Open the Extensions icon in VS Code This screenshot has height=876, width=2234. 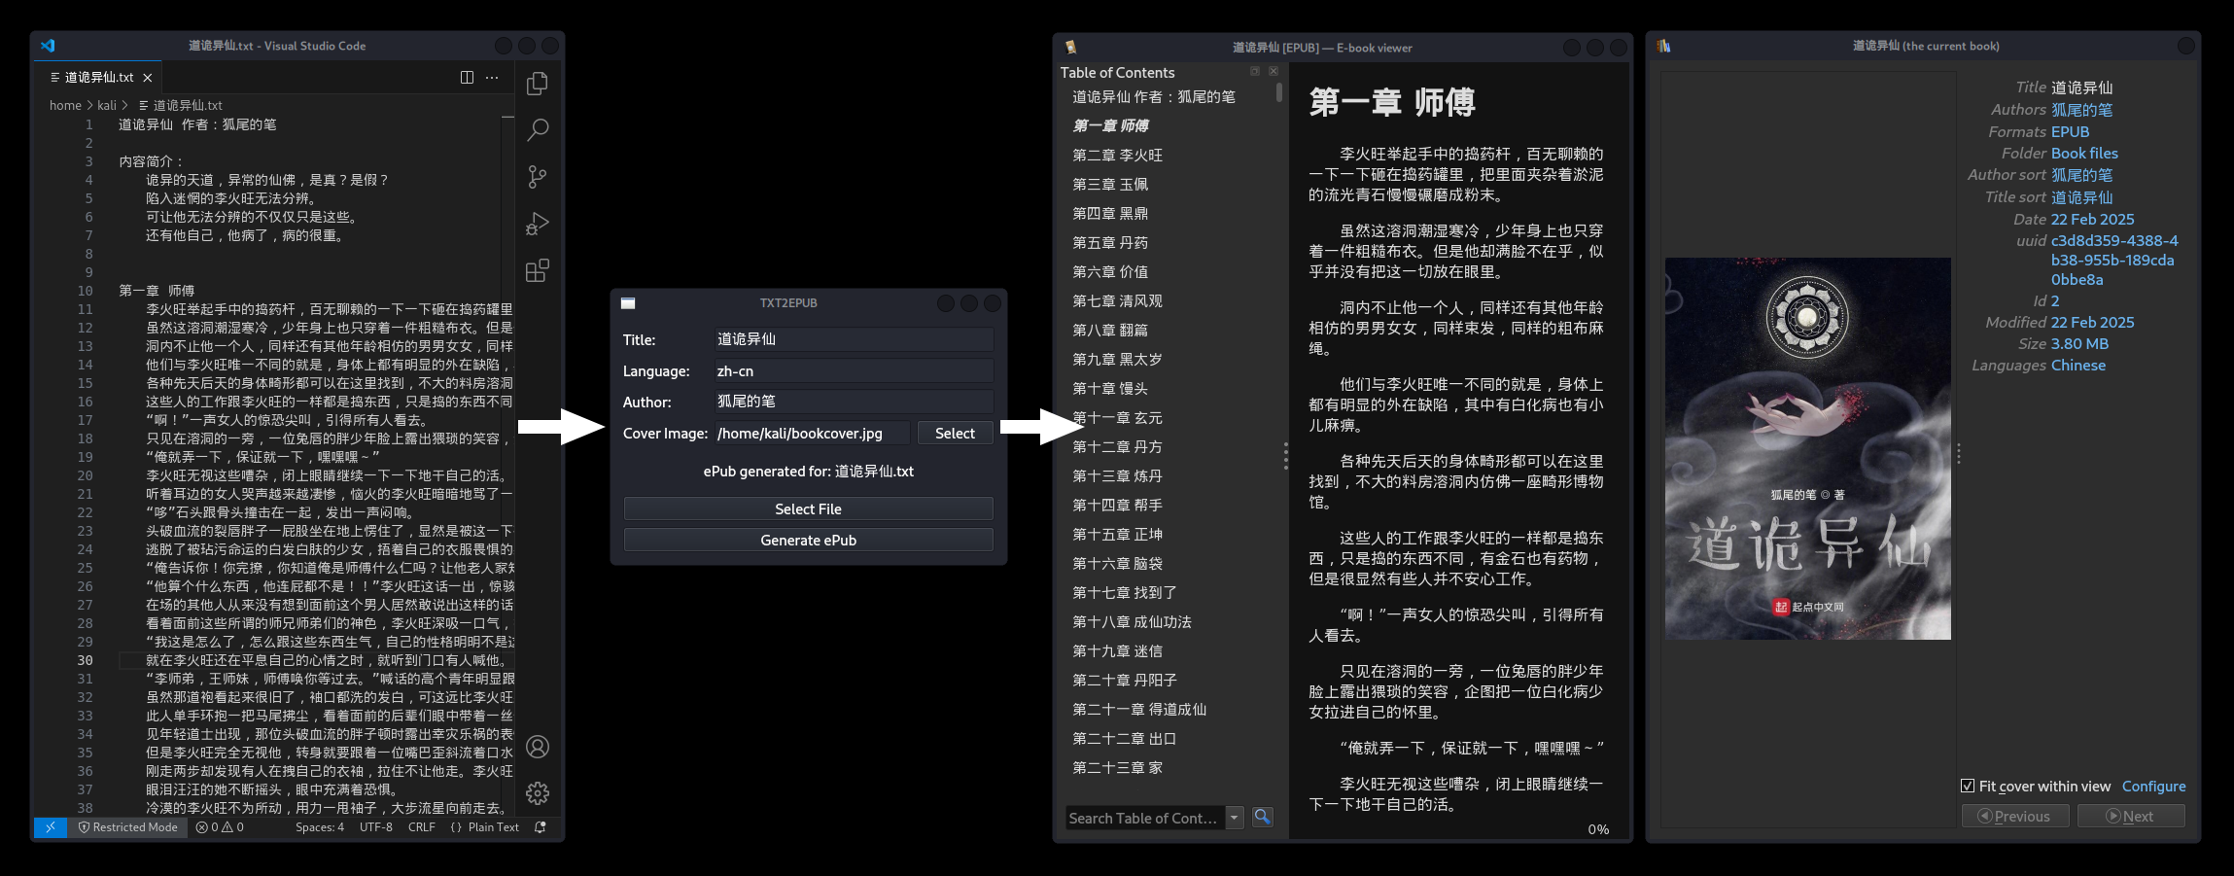(x=537, y=270)
